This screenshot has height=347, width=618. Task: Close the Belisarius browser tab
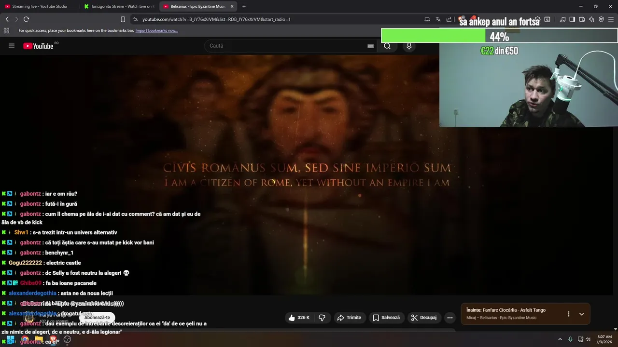[x=232, y=6]
